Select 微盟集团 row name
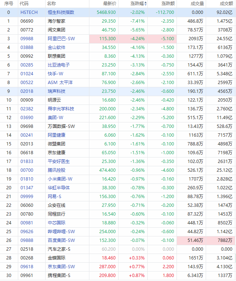 (x=57, y=144)
